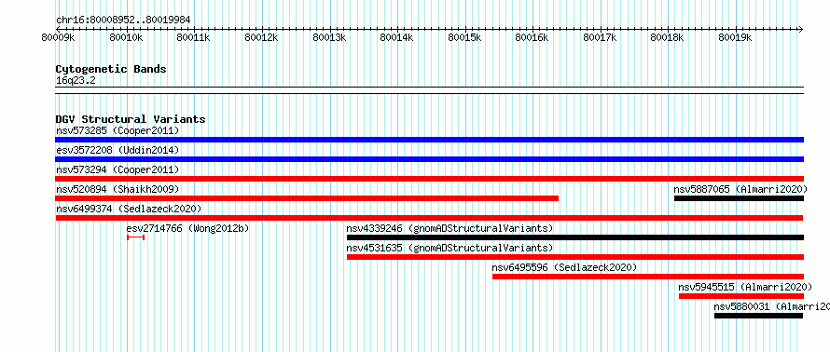The height and width of the screenshot is (352, 830).
Task: Click the red bar for nsv6499374
Action: (x=429, y=218)
